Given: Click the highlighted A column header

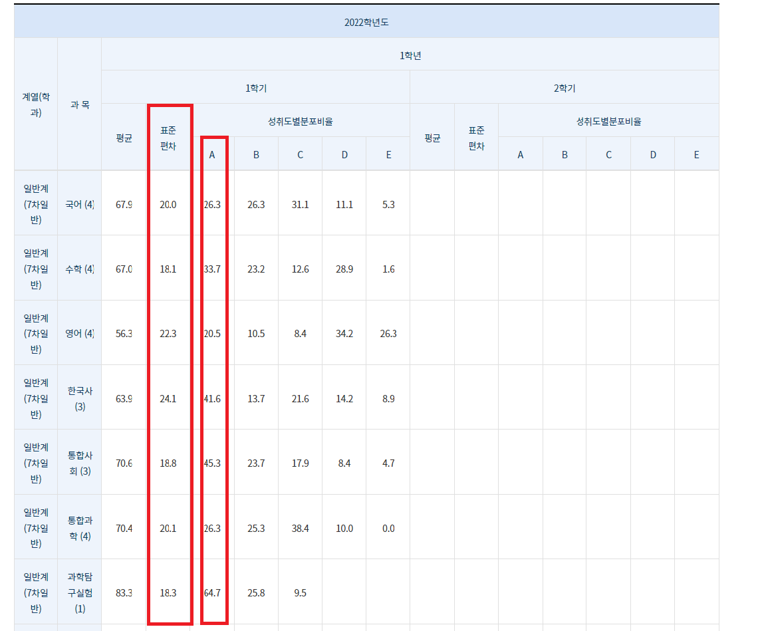Looking at the screenshot, I should tap(211, 154).
